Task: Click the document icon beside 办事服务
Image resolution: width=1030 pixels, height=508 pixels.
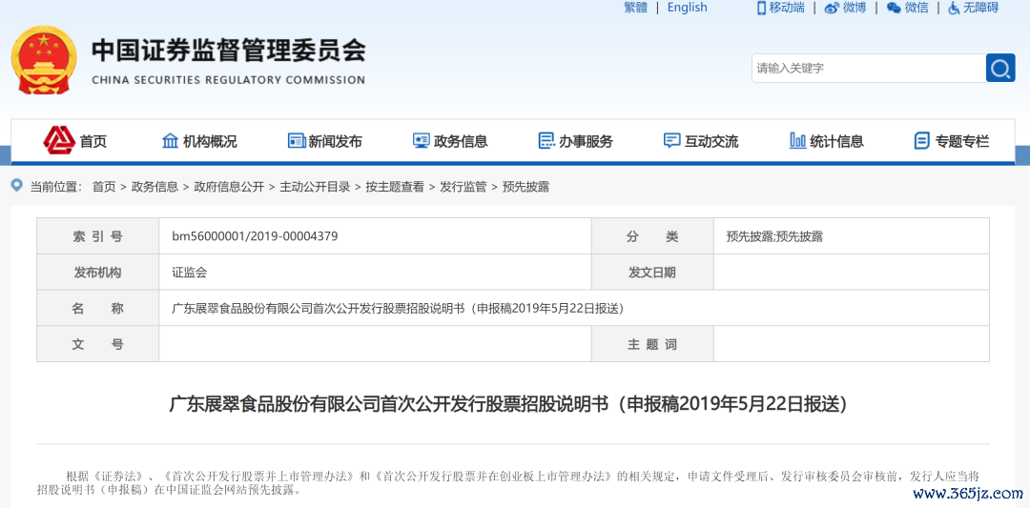Action: click(x=546, y=140)
